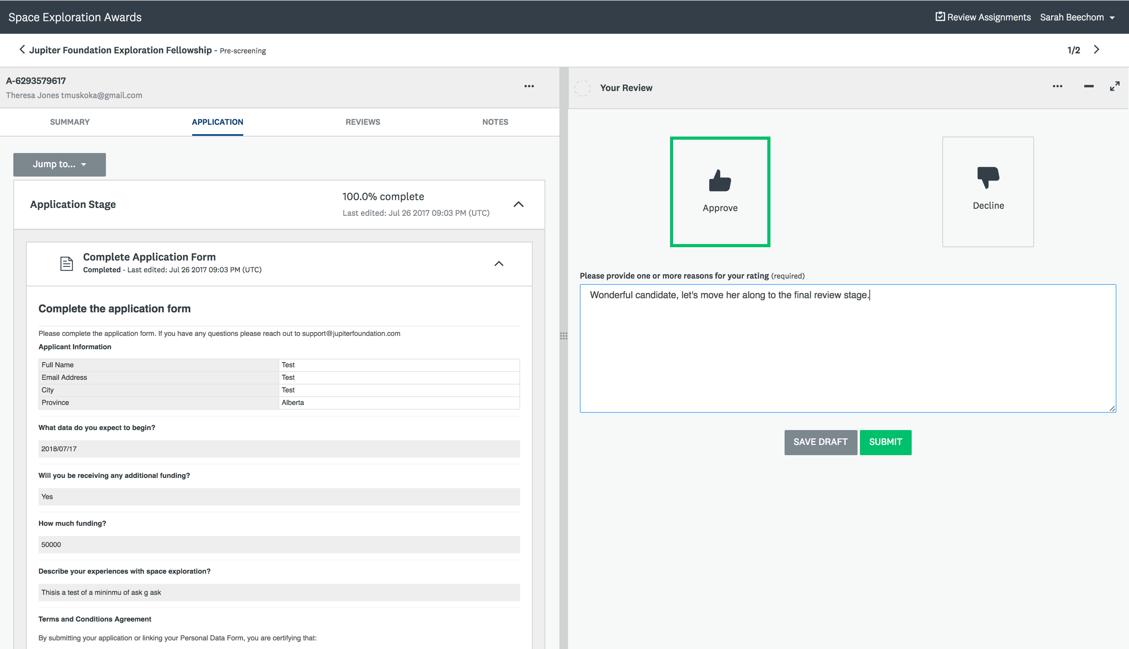Go back using the left chevron arrow
This screenshot has width=1129, height=649.
[x=22, y=49]
